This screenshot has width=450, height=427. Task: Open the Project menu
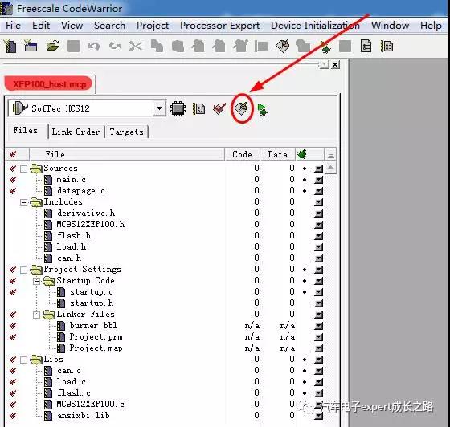tap(153, 26)
